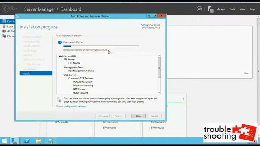Open the Manage menu
The image size is (260, 146).
click(220, 9)
